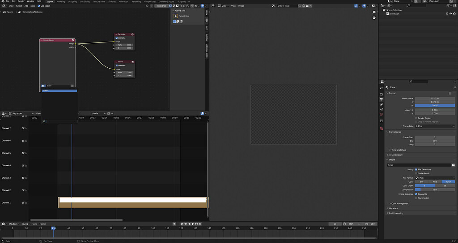This screenshot has height=243, width=458.
Task: Expand the Metadata panel
Action: 393,208
